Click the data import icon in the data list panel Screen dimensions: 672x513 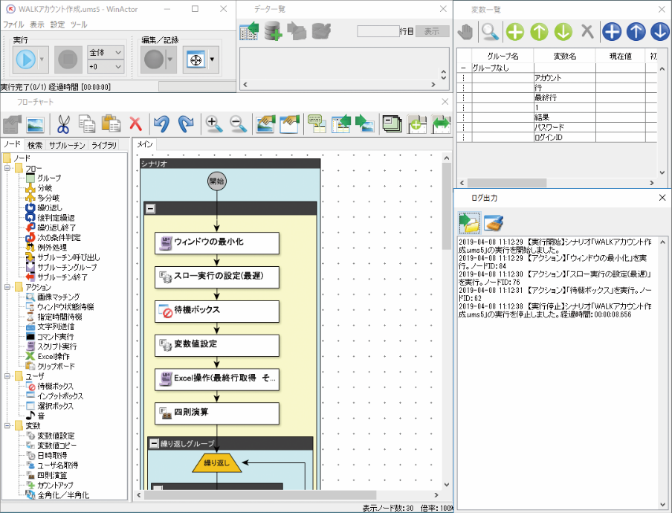249,31
